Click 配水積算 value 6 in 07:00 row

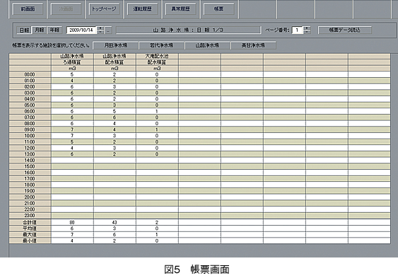pyautogui.click(x=115, y=117)
